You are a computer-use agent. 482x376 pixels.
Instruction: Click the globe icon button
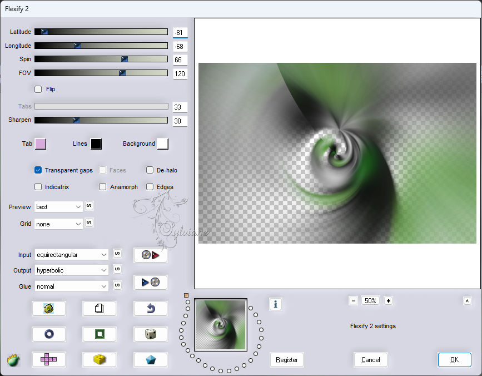tap(48, 308)
